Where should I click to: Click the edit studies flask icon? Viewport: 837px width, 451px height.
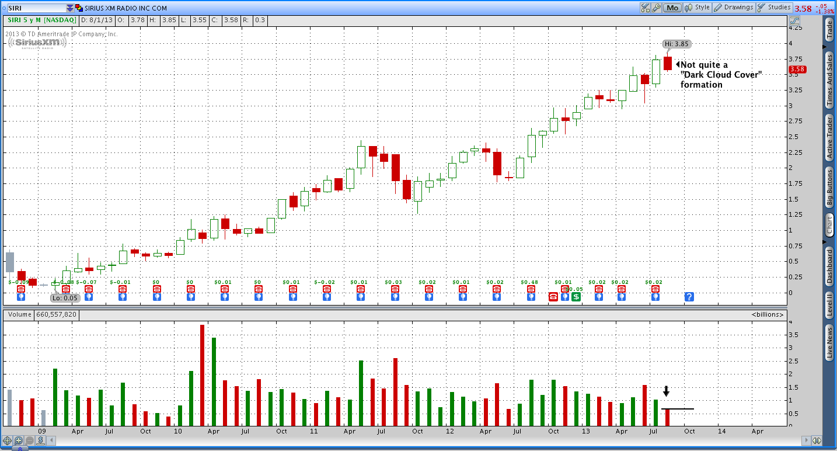click(645, 8)
